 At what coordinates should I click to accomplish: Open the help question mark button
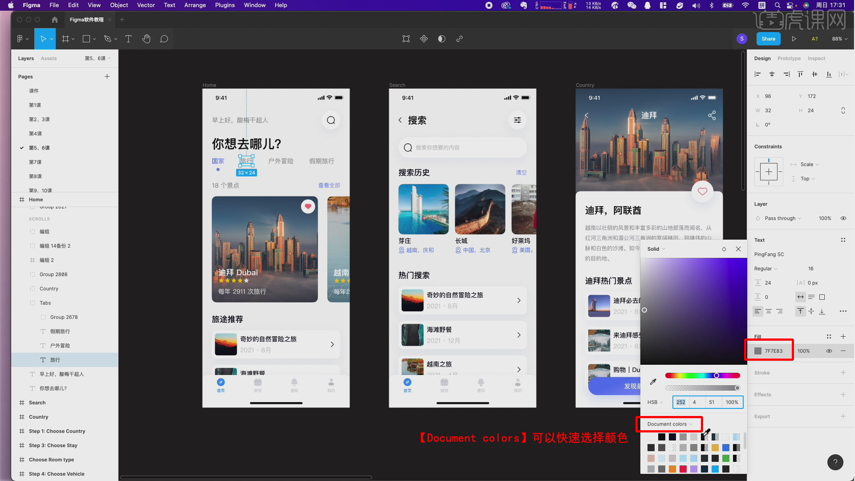[x=835, y=462]
